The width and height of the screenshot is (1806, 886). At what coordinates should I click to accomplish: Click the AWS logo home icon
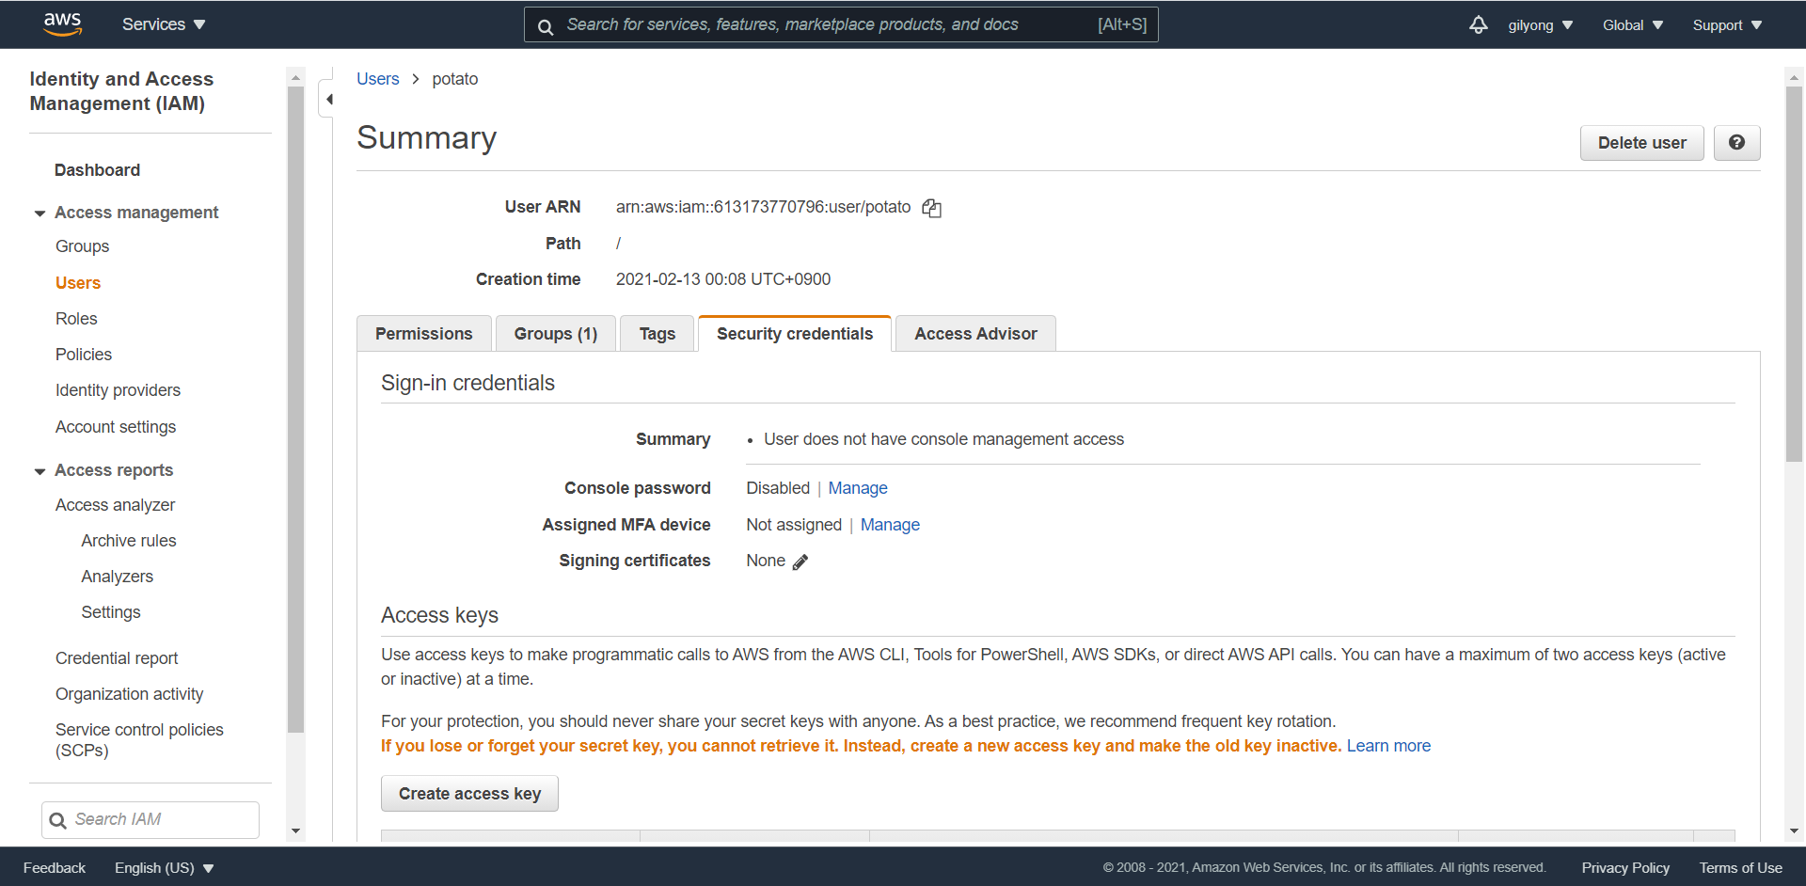coord(63,24)
